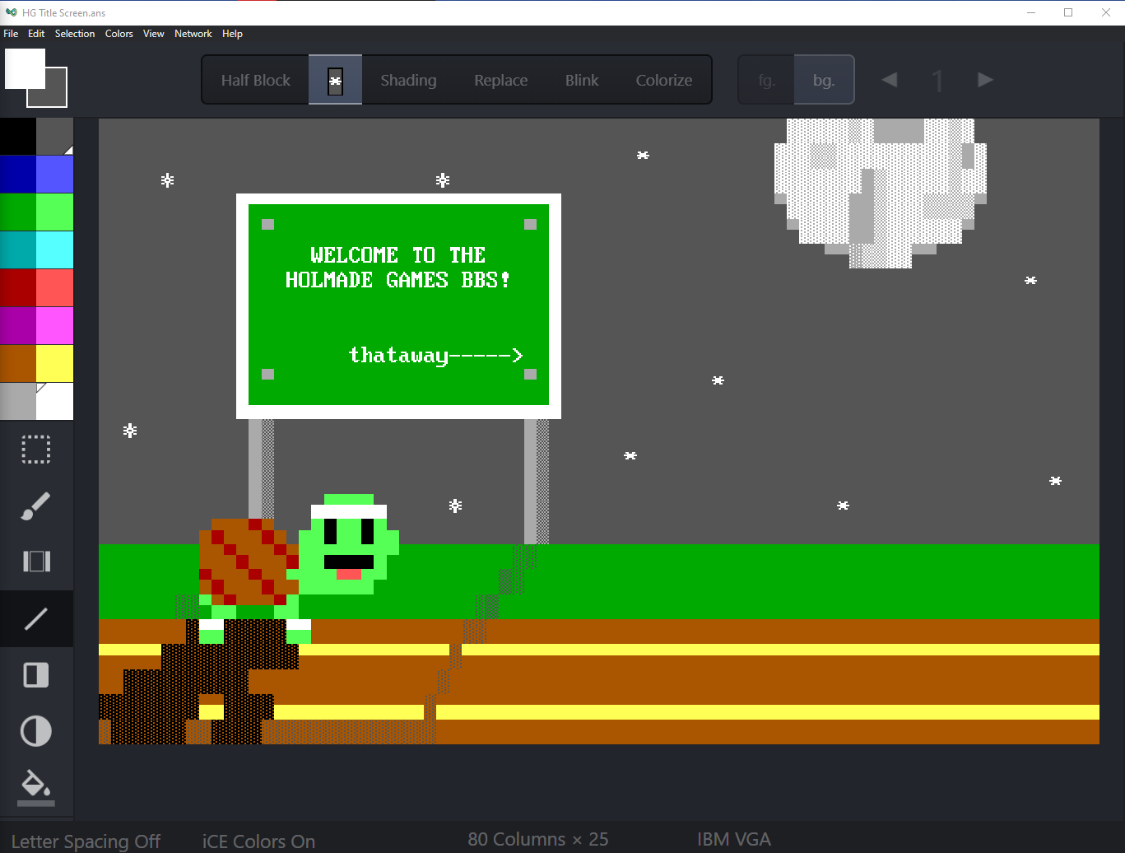Toggle the bg. color mode
1125x853 pixels.
coord(824,80)
